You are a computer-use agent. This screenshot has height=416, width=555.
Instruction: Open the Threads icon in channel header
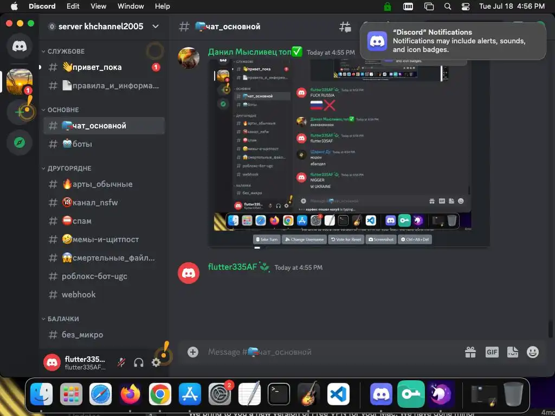345,27
